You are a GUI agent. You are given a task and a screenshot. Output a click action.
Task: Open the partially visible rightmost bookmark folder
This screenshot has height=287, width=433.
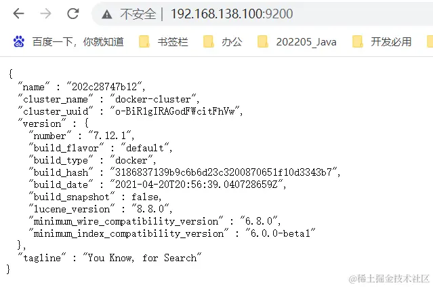tap(430, 42)
